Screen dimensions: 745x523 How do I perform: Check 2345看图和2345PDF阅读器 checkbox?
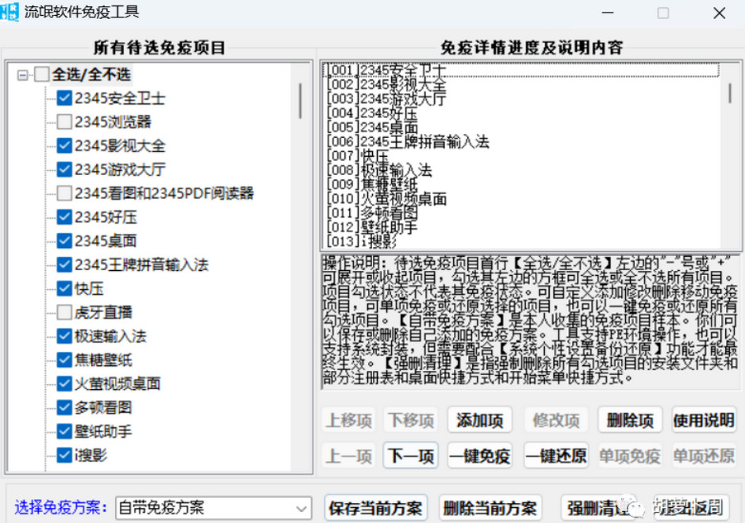pyautogui.click(x=64, y=193)
